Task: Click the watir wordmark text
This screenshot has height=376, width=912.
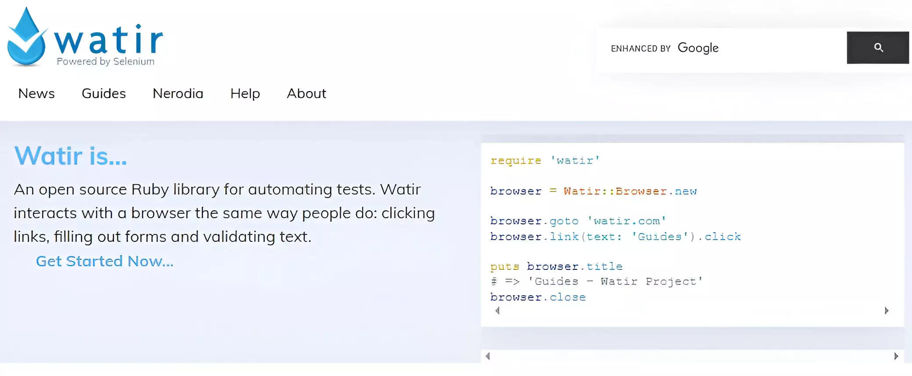Action: 108,39
